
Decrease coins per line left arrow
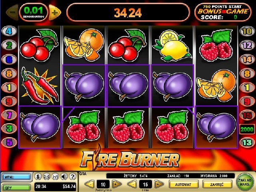(x=90, y=184)
